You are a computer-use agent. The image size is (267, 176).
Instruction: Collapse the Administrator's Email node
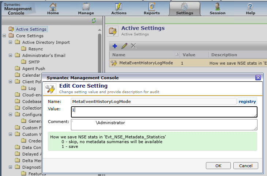pyautogui.click(x=11, y=56)
